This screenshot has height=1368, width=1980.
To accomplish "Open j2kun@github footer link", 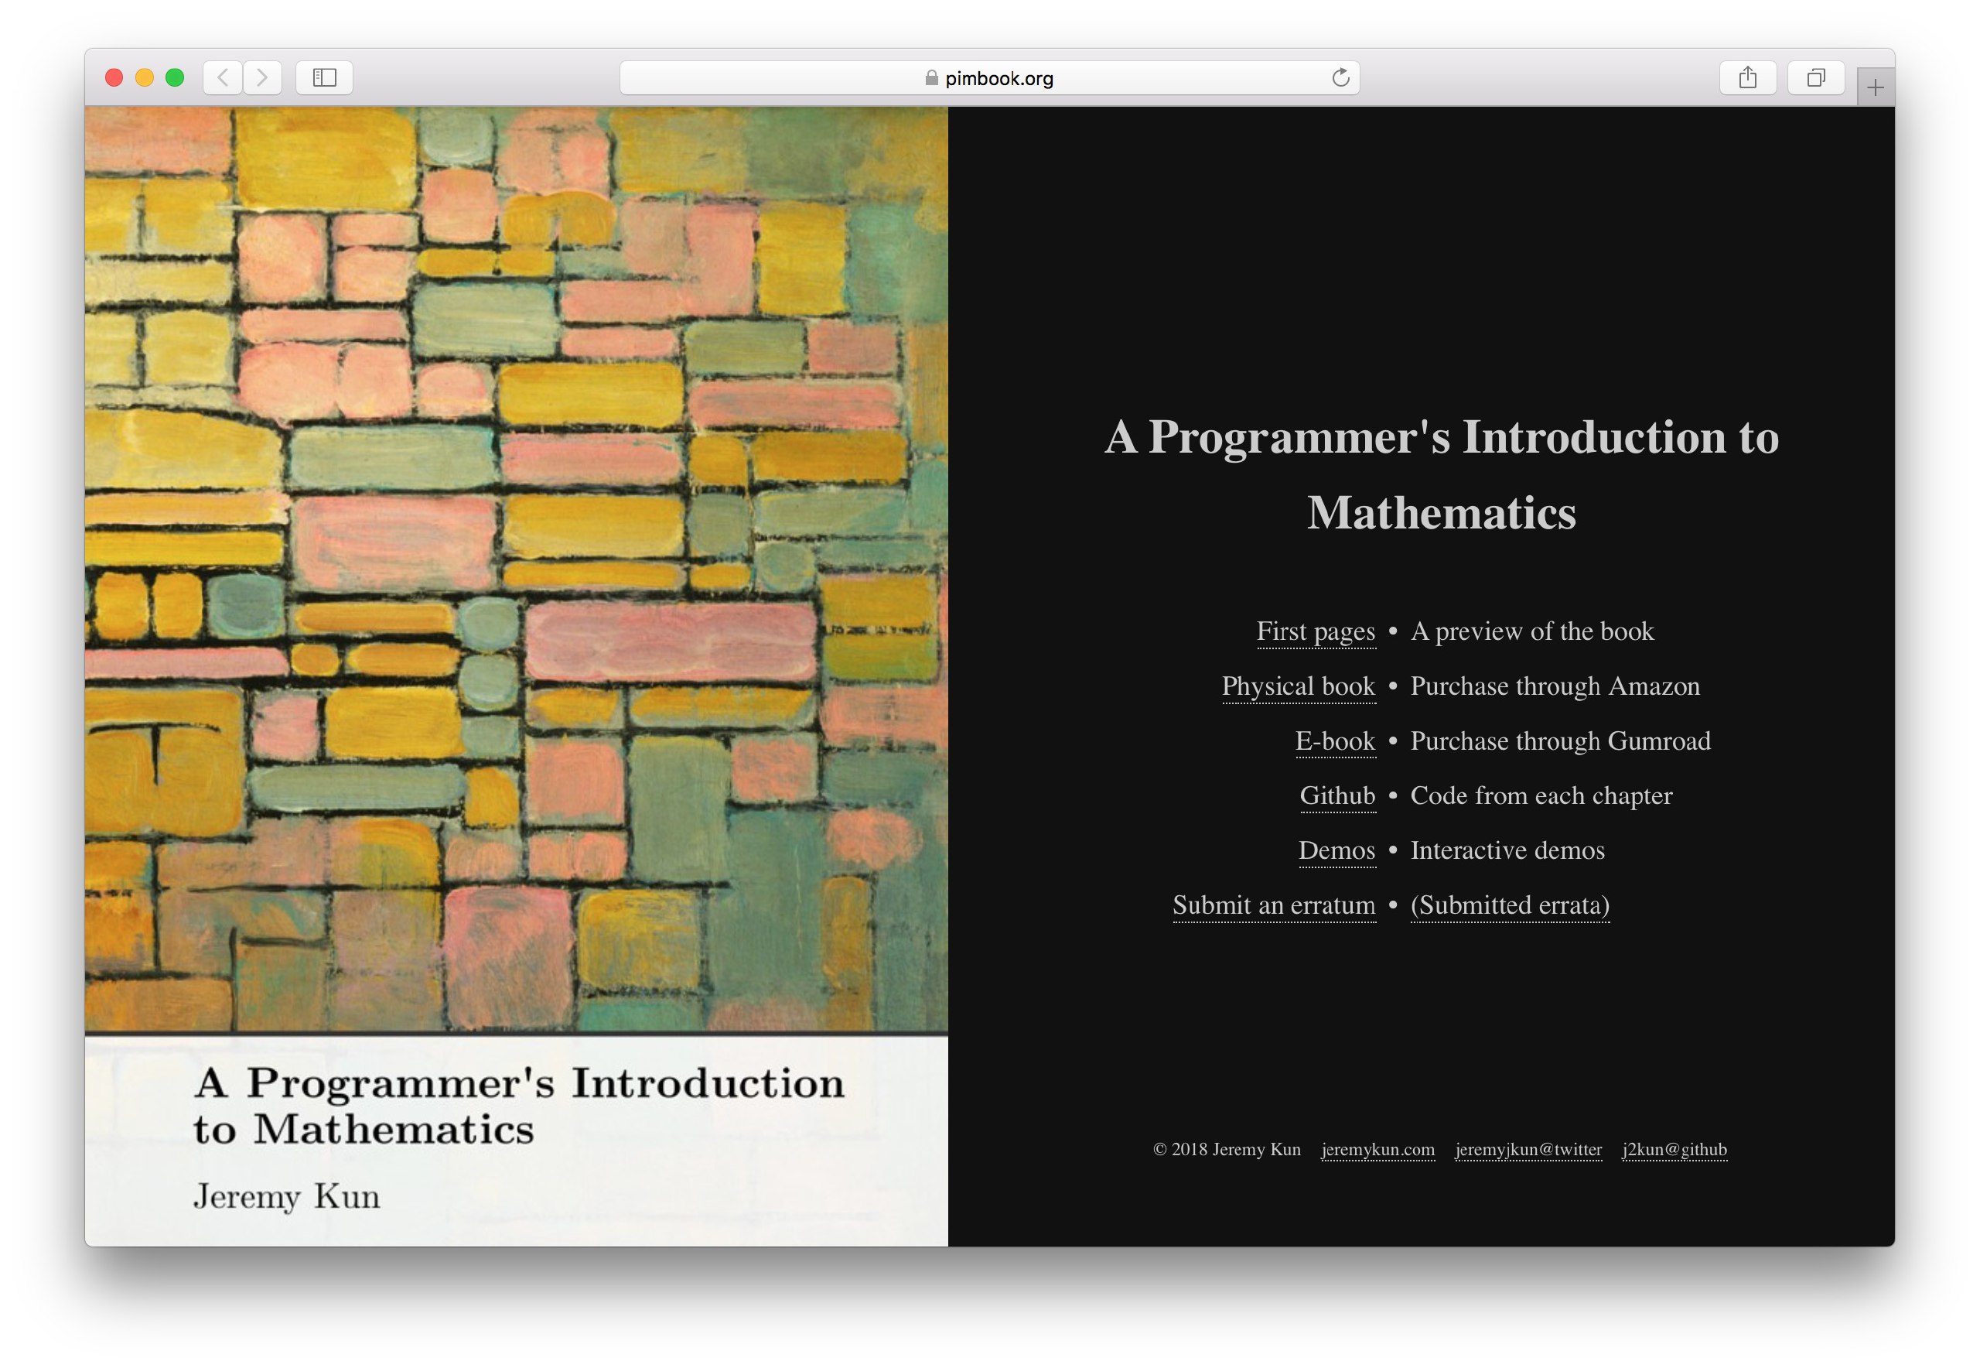I will click(1675, 1151).
